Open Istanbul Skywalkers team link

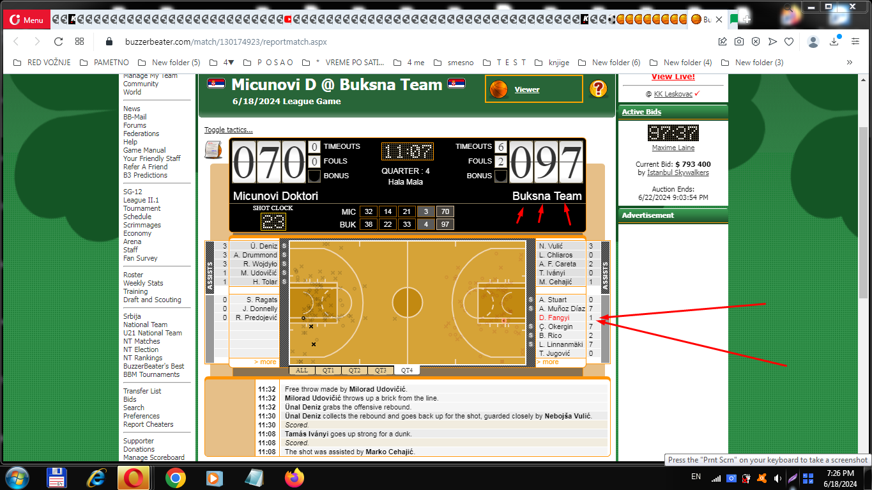(678, 172)
